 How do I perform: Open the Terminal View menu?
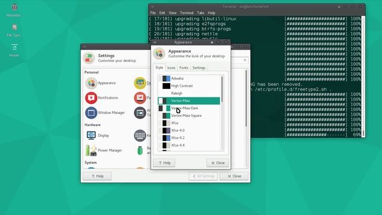click(172, 13)
